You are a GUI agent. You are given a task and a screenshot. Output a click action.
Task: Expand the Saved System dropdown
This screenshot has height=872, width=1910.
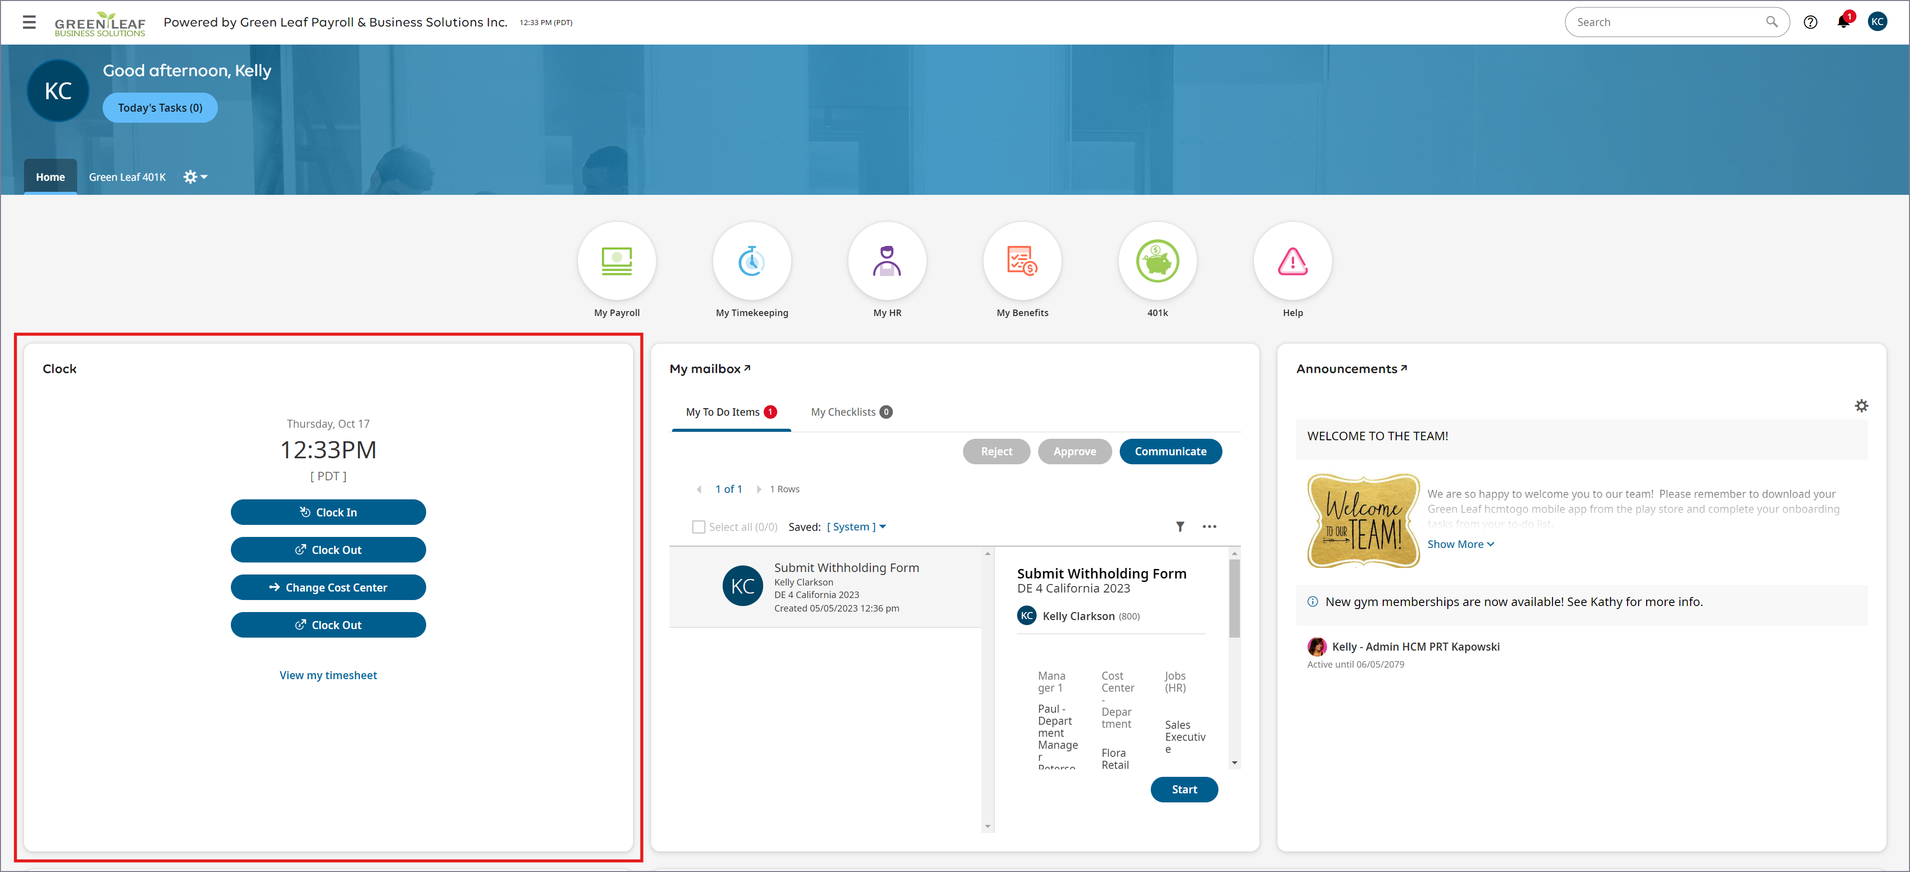pos(856,527)
